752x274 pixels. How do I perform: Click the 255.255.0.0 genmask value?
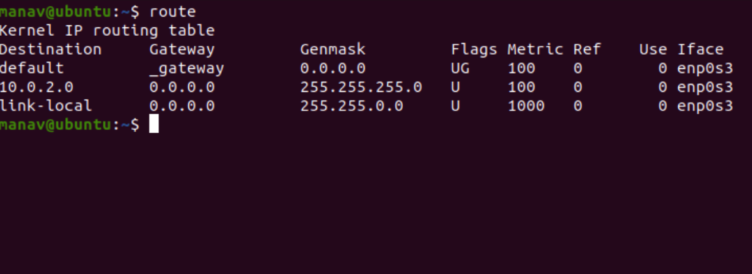pyautogui.click(x=352, y=106)
